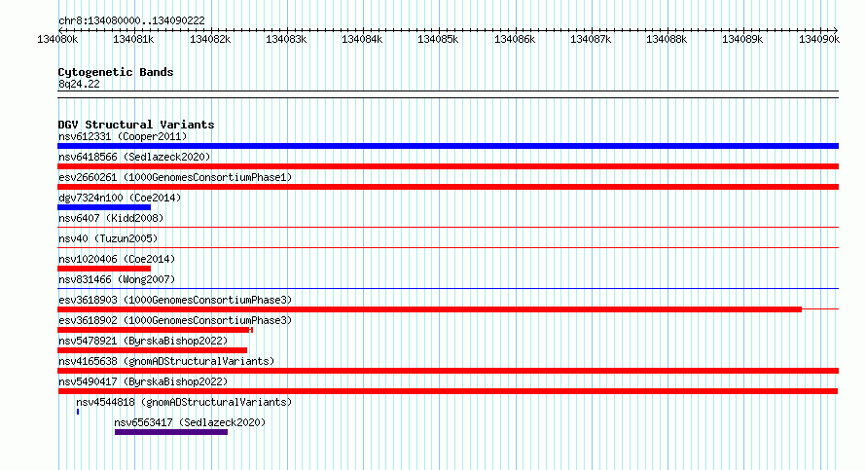Click the red nsv6418566 variant bar
This screenshot has height=470, width=866.
point(448,166)
